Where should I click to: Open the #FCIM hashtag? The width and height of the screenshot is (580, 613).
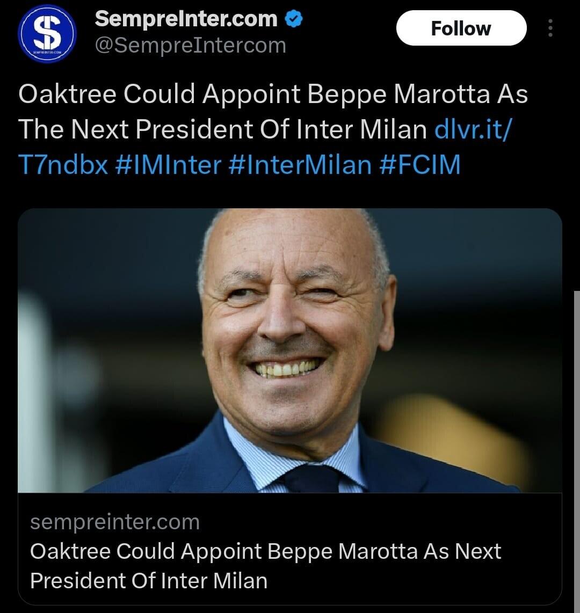(x=420, y=165)
